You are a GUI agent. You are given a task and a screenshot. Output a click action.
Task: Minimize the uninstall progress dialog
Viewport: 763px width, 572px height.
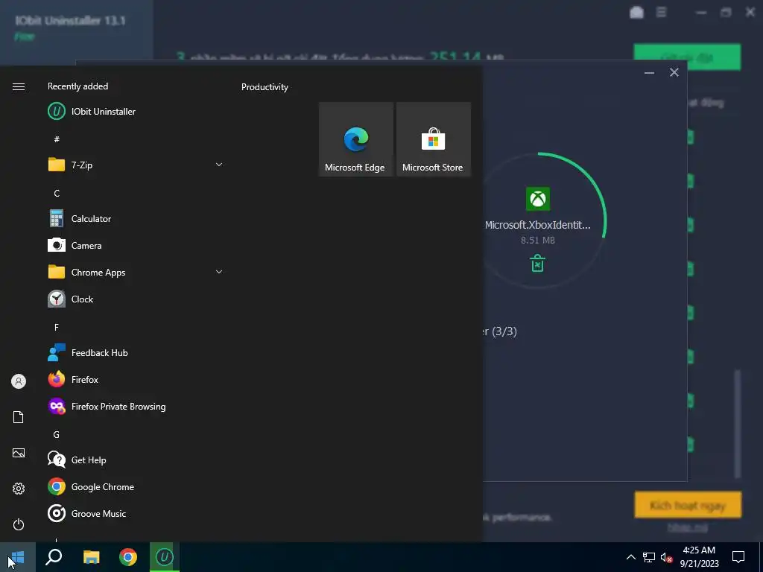pyautogui.click(x=649, y=73)
